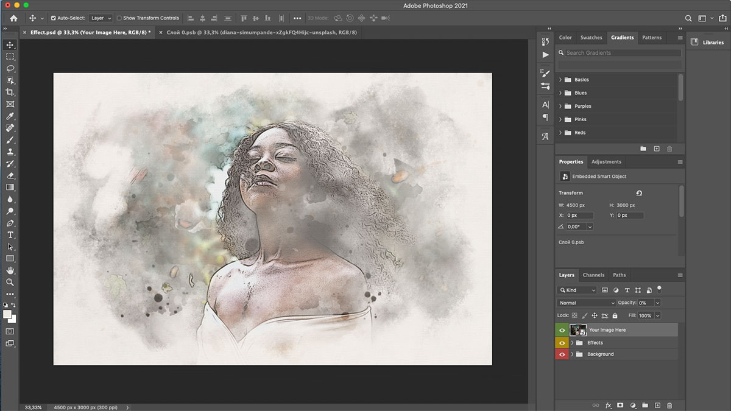Select the Object Selection tool
The image size is (731, 411).
(x=10, y=80)
